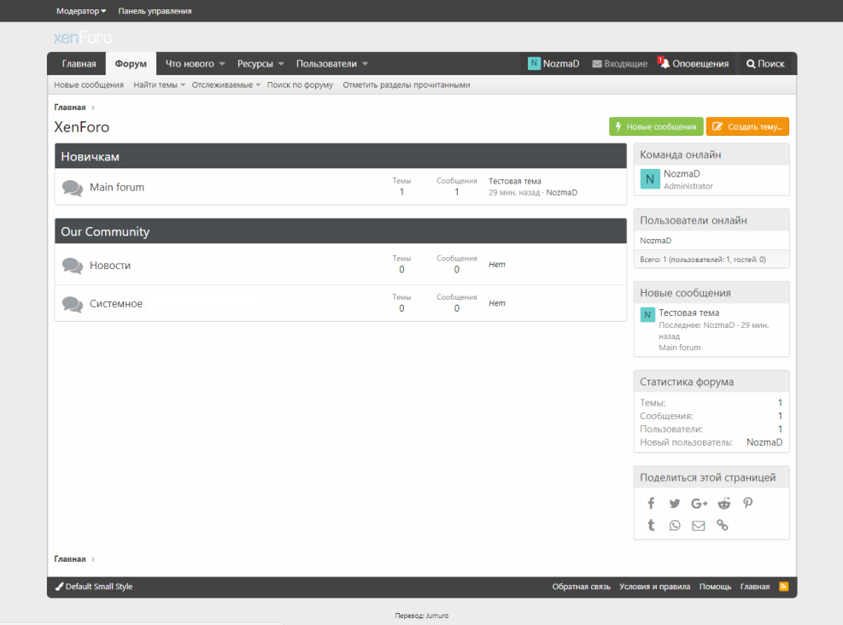Viewport: 843px width, 625px height.
Task: Expand the Что нового dropdown arrow
Action: [222, 64]
